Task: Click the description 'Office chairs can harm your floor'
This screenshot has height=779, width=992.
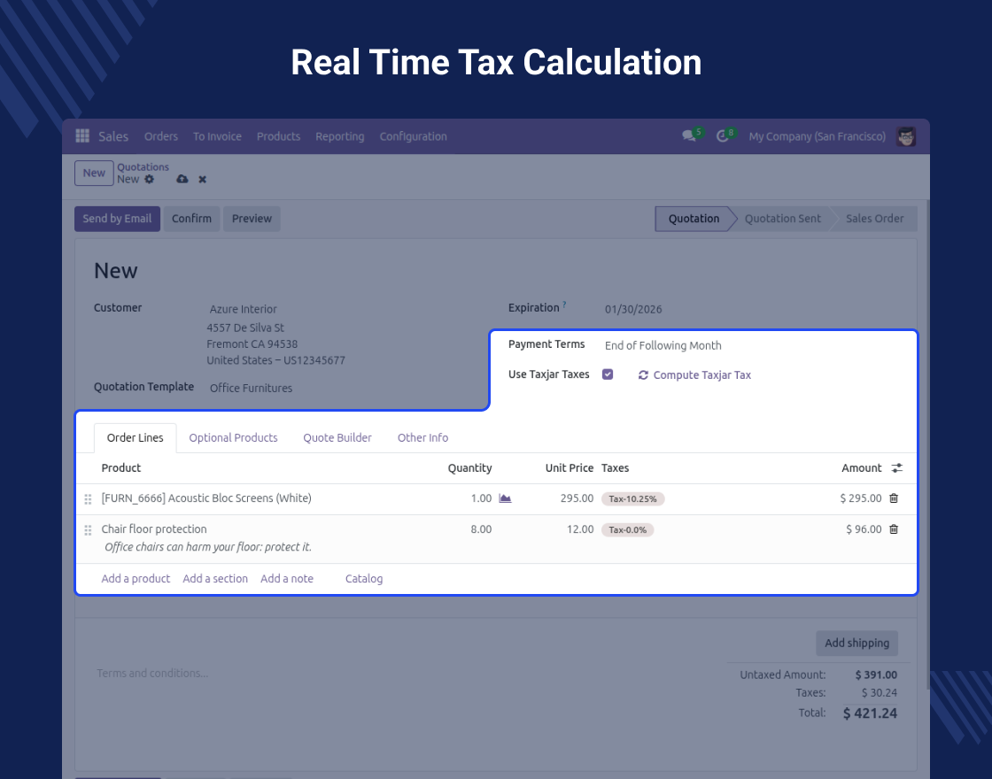Action: pyautogui.click(x=208, y=547)
